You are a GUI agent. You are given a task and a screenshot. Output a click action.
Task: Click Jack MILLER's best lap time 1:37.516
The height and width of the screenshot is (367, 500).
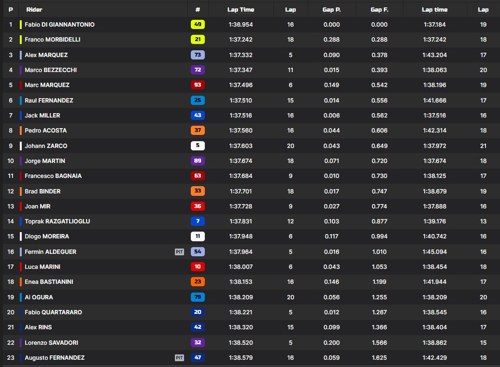241,116
